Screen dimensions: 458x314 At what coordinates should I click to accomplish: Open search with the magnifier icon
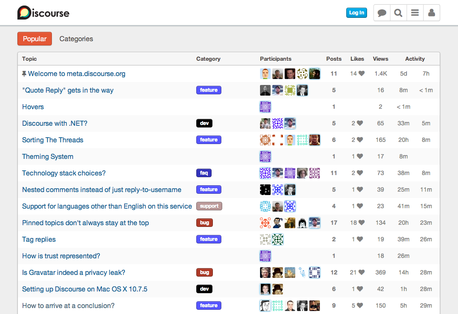(398, 13)
